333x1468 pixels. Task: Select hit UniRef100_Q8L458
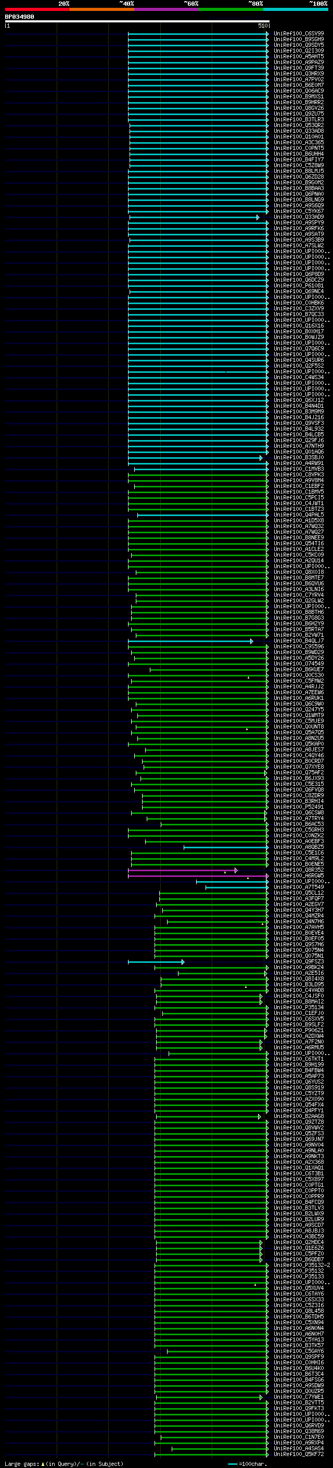(x=298, y=1311)
